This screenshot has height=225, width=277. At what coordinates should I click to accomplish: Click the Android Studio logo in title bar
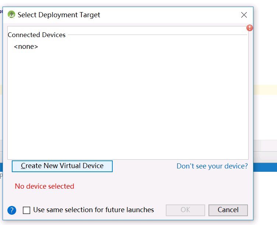pos(11,15)
